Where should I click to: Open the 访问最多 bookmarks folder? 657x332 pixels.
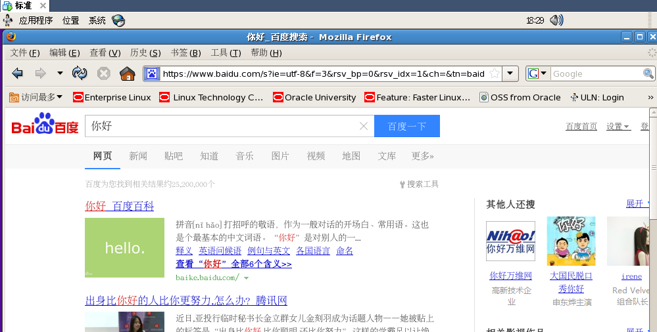pyautogui.click(x=36, y=97)
